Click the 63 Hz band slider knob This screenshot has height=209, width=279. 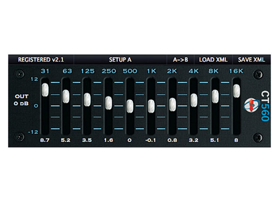point(66,96)
